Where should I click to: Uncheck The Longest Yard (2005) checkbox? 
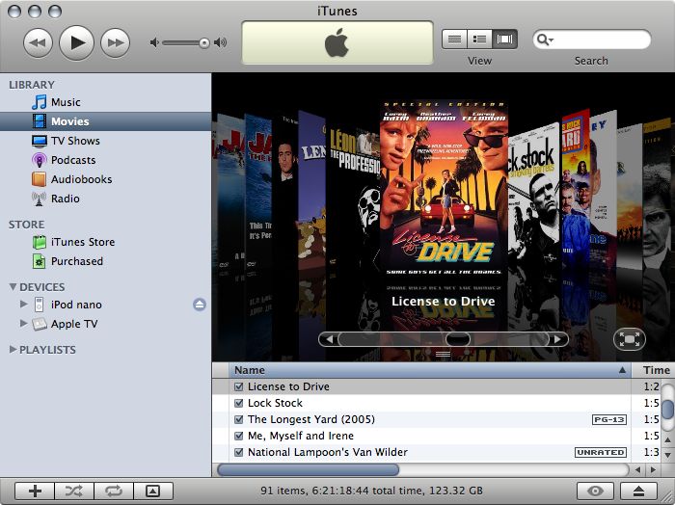point(238,419)
